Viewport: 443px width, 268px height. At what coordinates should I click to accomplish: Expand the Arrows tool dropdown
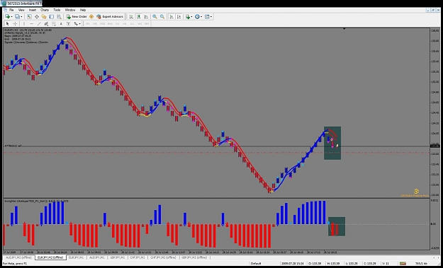coord(80,23)
